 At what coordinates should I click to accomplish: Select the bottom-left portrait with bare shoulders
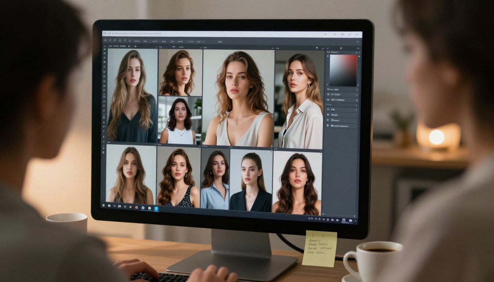[x=130, y=174]
